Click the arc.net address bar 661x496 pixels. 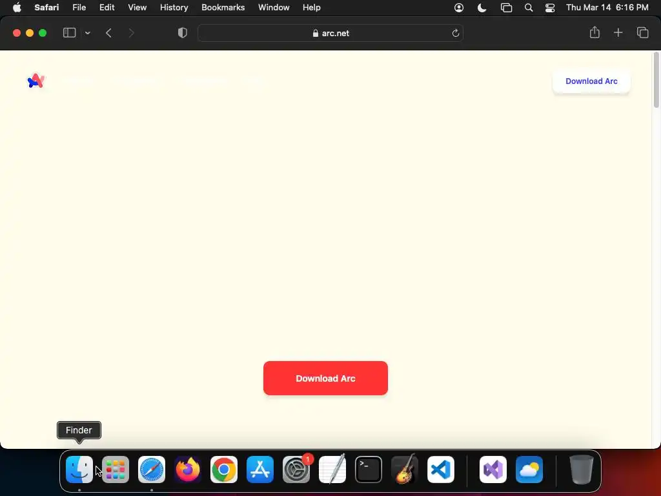(330, 33)
